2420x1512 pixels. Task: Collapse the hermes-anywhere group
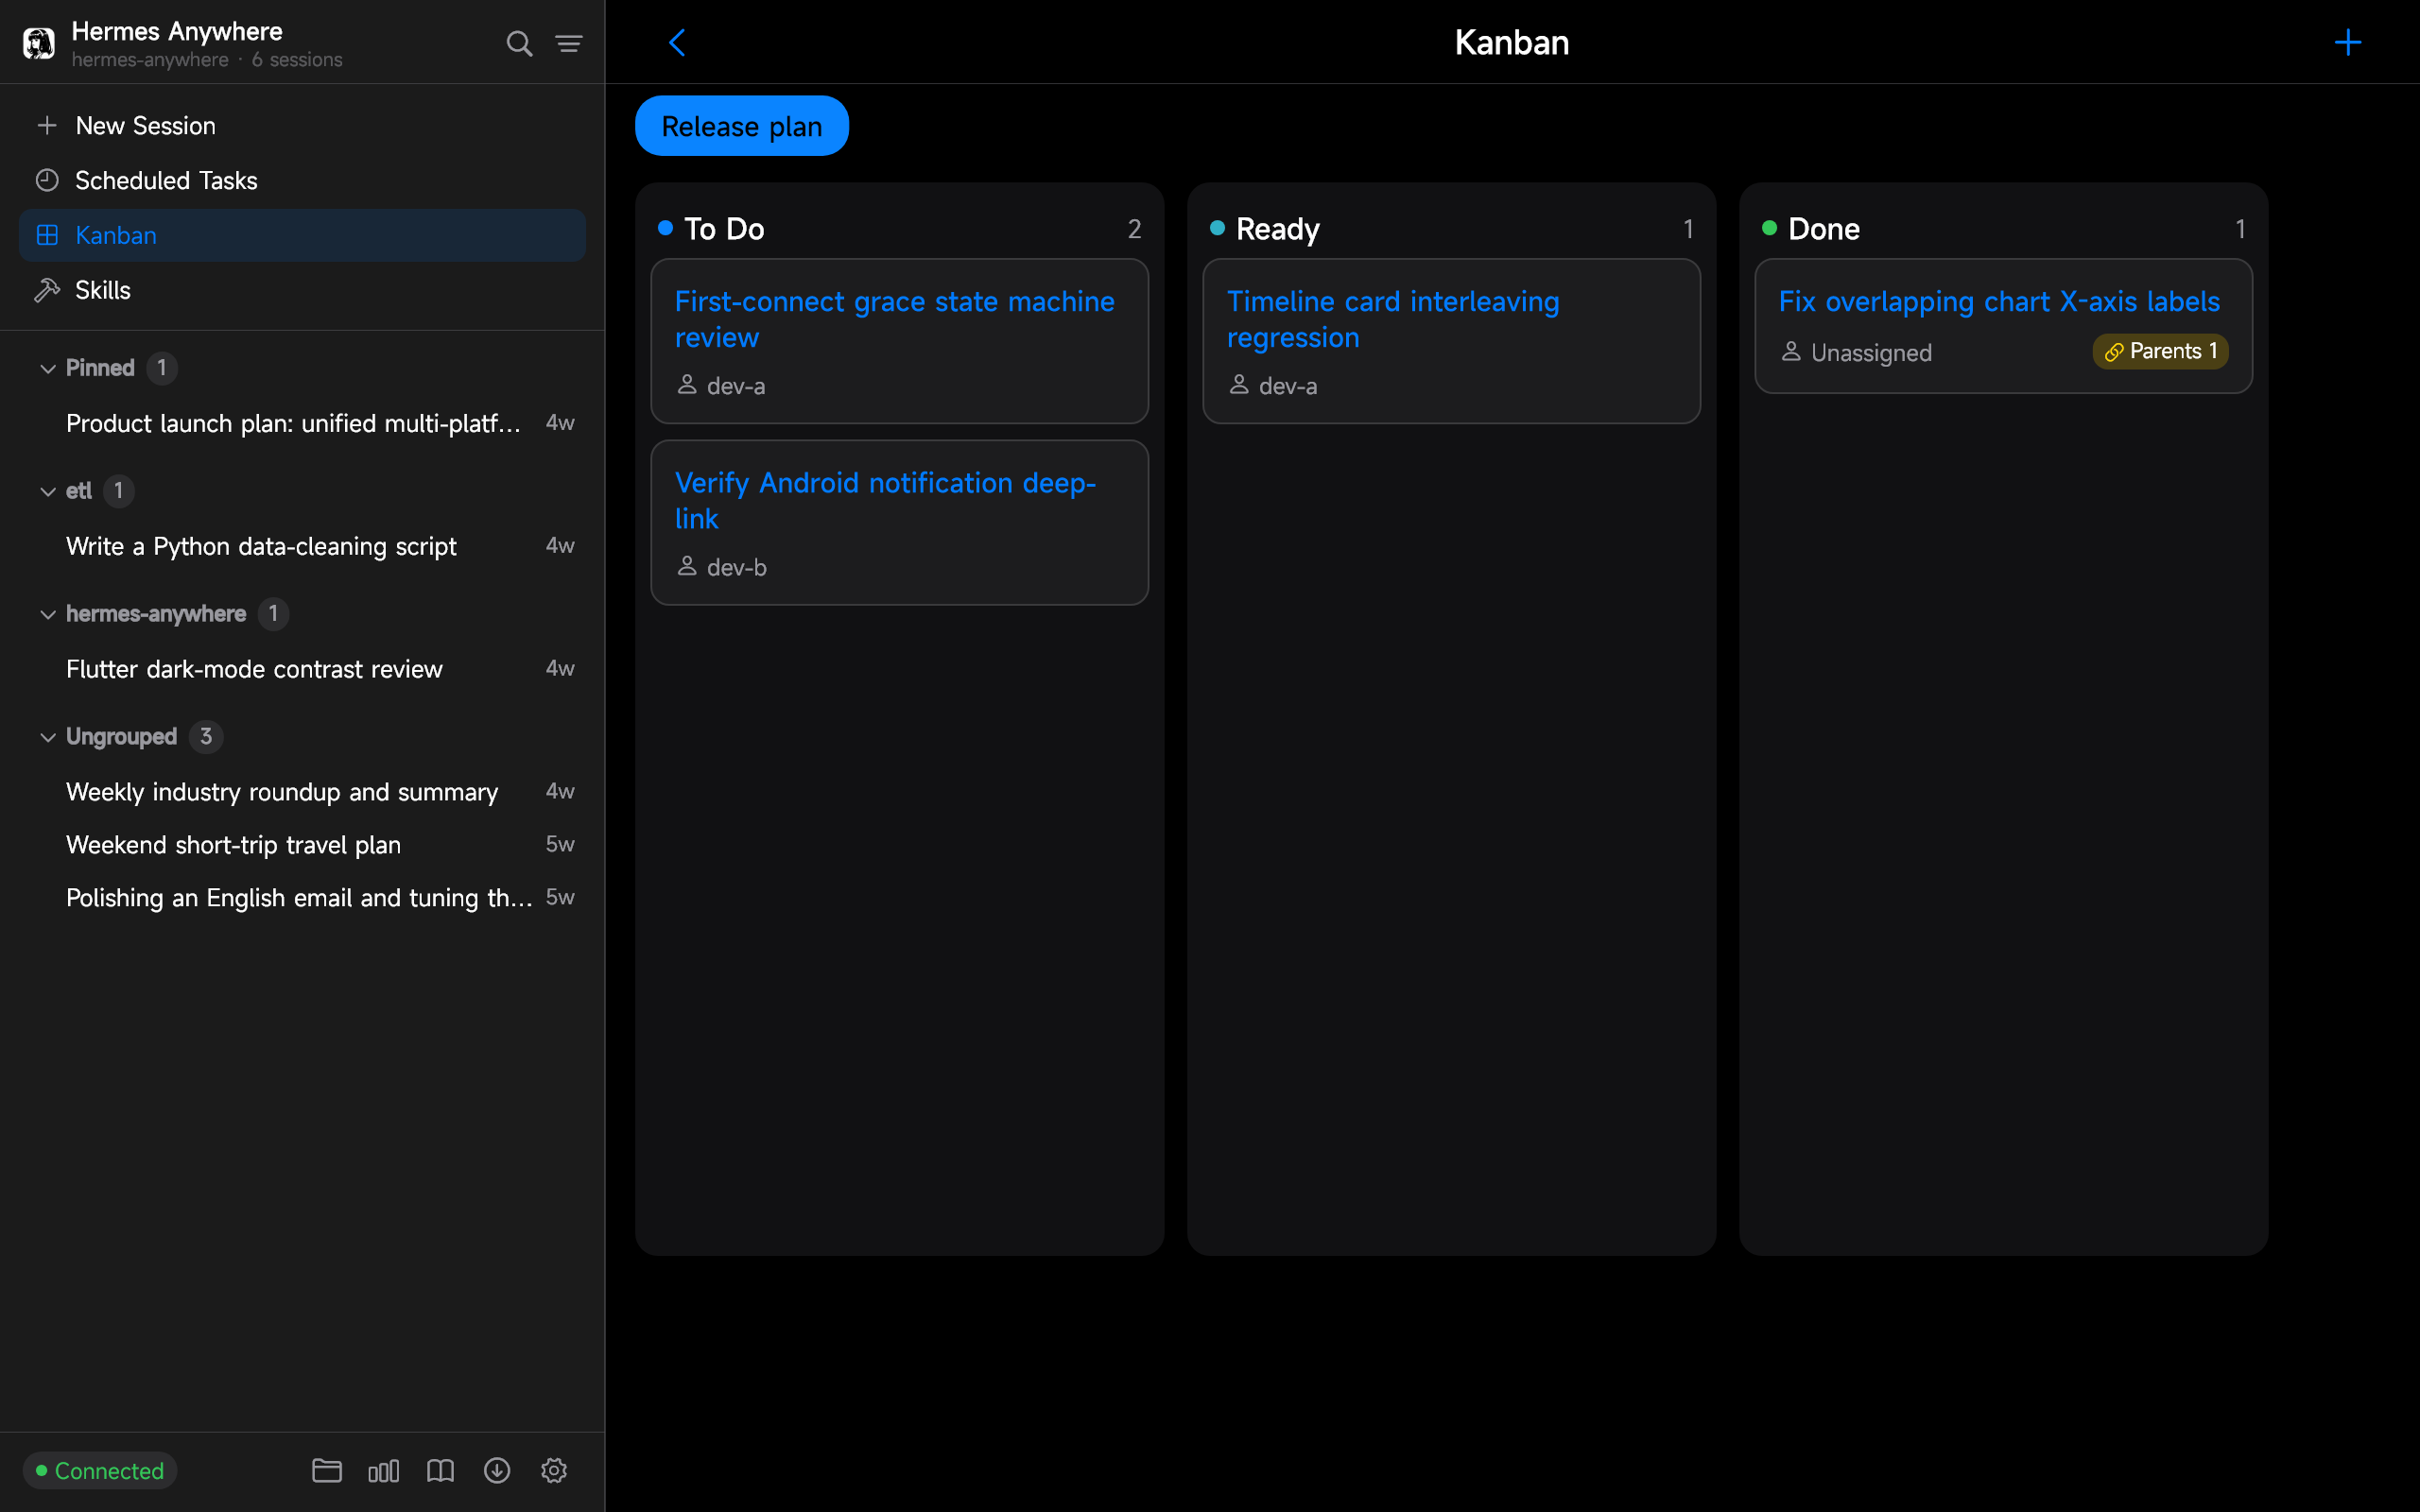tap(47, 614)
